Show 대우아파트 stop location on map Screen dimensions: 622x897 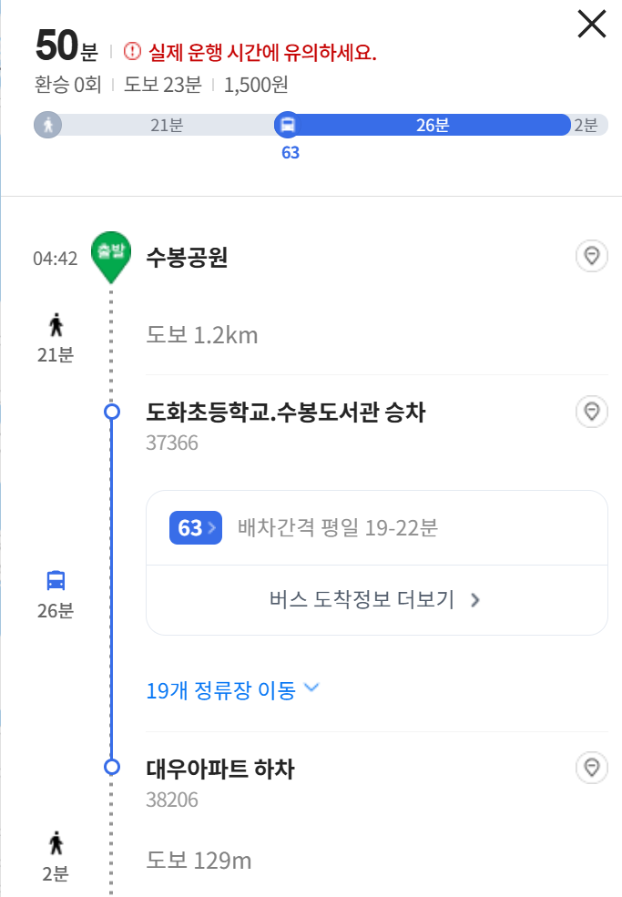(x=592, y=769)
